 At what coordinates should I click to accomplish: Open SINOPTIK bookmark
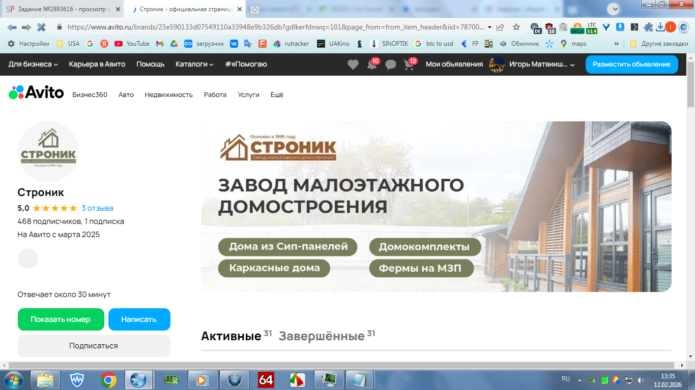390,44
